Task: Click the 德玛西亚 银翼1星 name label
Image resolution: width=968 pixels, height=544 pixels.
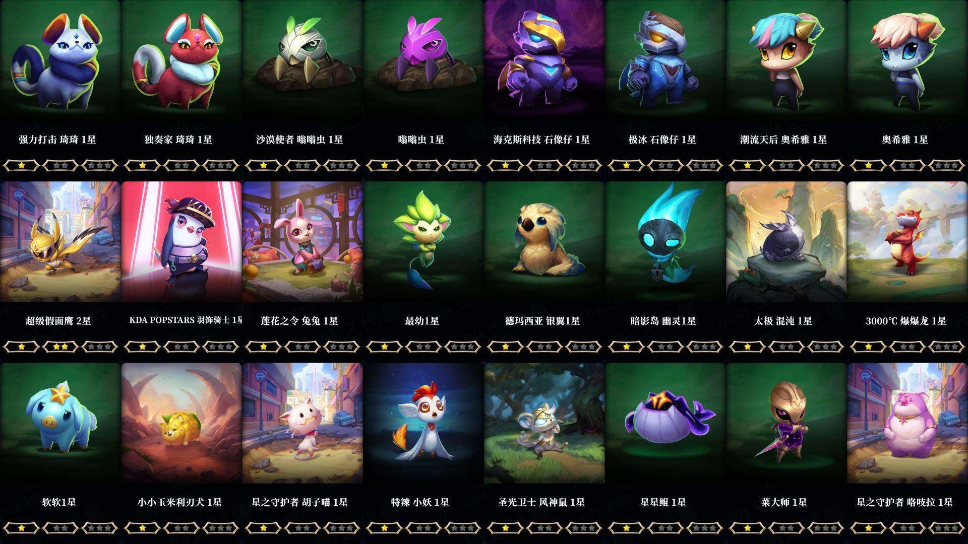Action: [x=542, y=321]
